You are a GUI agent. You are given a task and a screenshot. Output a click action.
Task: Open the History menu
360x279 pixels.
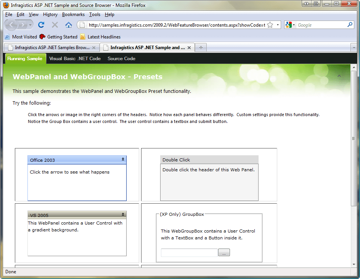click(x=50, y=14)
